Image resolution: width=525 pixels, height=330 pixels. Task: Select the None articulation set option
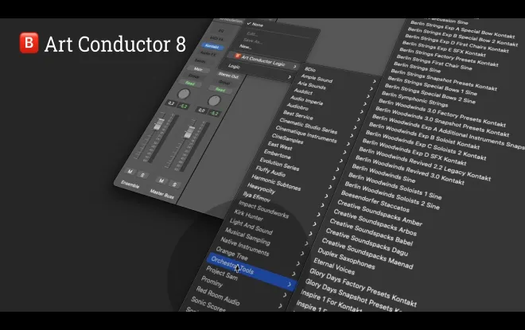coord(258,25)
